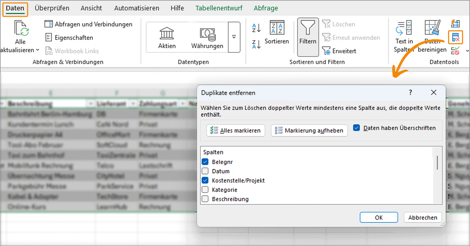The image size is (470, 246).
Task: Disable Daten haben Überschriften checkbox
Action: coord(356,128)
